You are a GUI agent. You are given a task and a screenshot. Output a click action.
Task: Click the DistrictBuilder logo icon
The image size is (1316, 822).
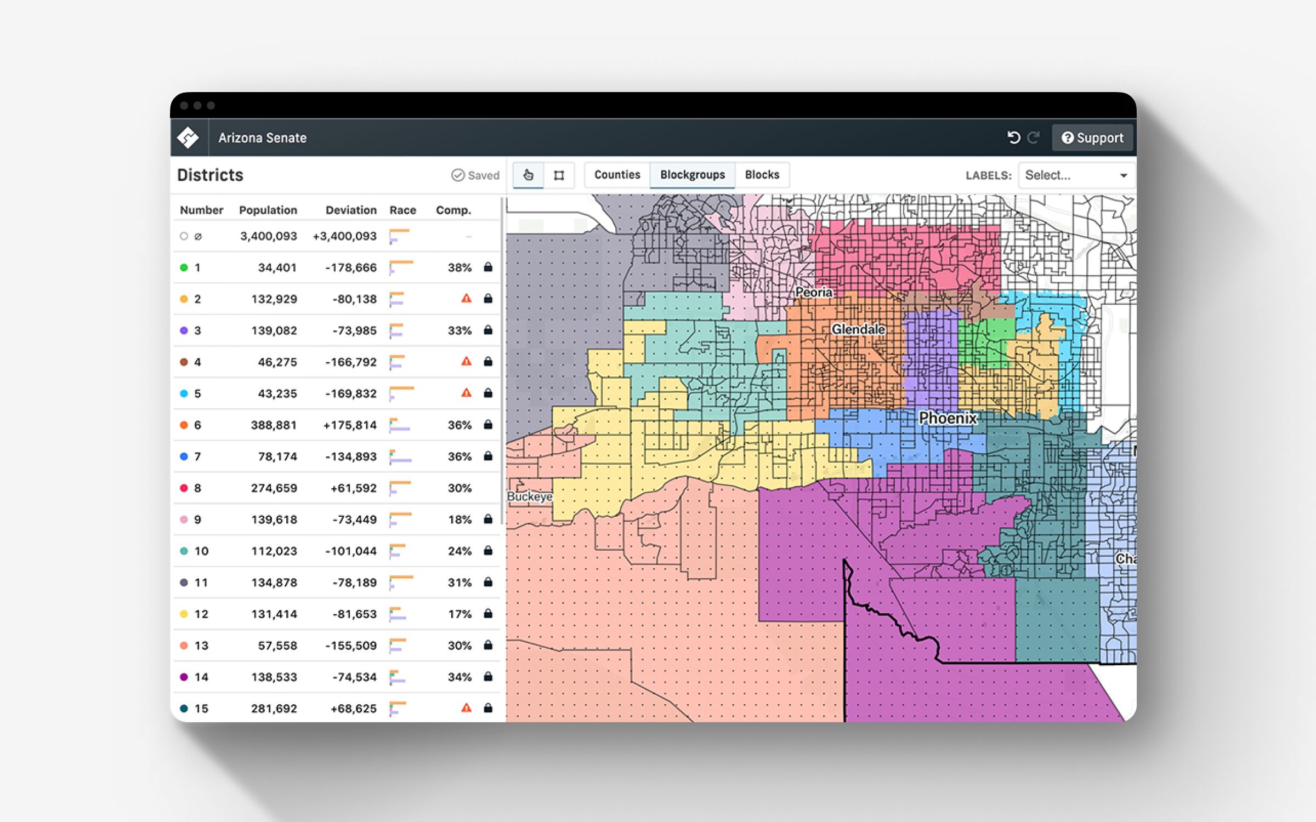pyautogui.click(x=188, y=138)
